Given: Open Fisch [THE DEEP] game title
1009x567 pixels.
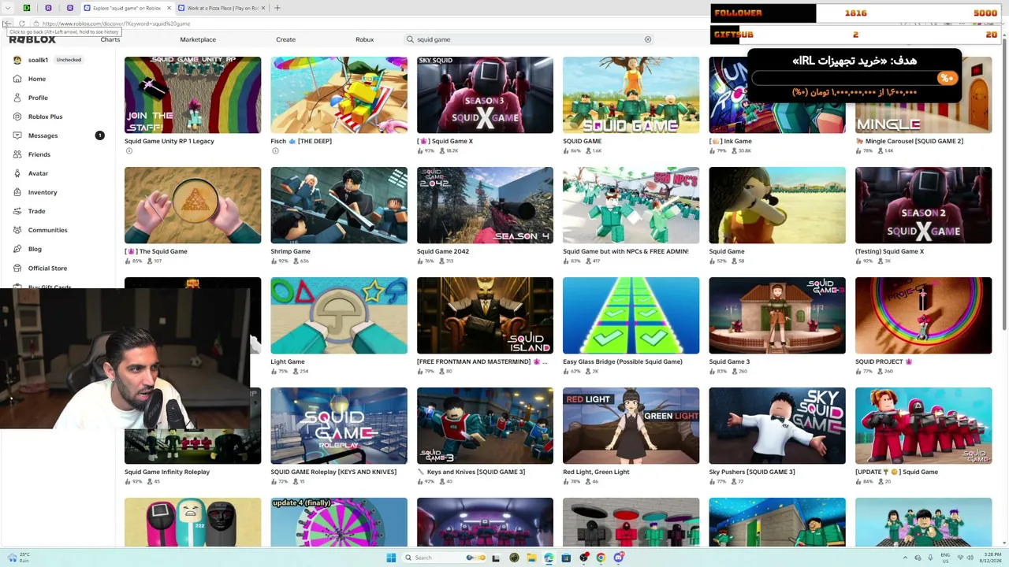Looking at the screenshot, I should (301, 141).
